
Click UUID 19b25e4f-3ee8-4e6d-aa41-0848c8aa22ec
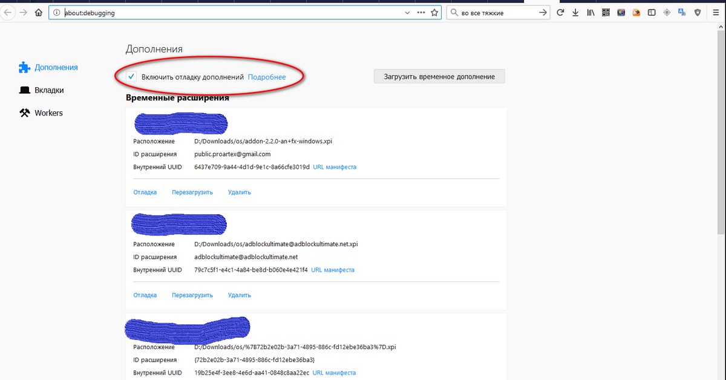point(252,373)
